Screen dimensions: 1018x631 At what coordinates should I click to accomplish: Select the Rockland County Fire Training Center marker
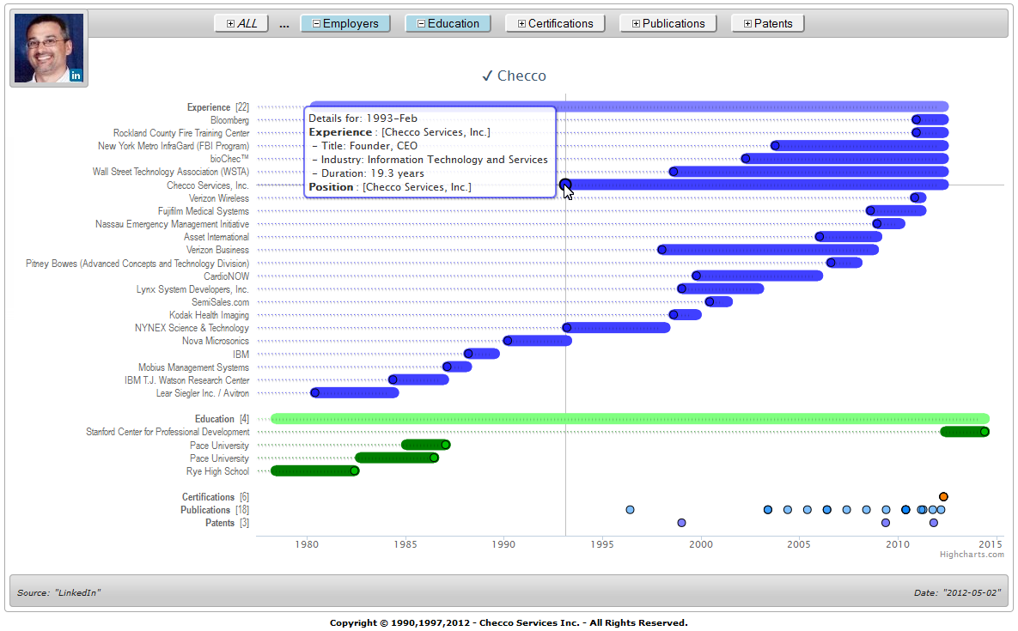pos(916,133)
